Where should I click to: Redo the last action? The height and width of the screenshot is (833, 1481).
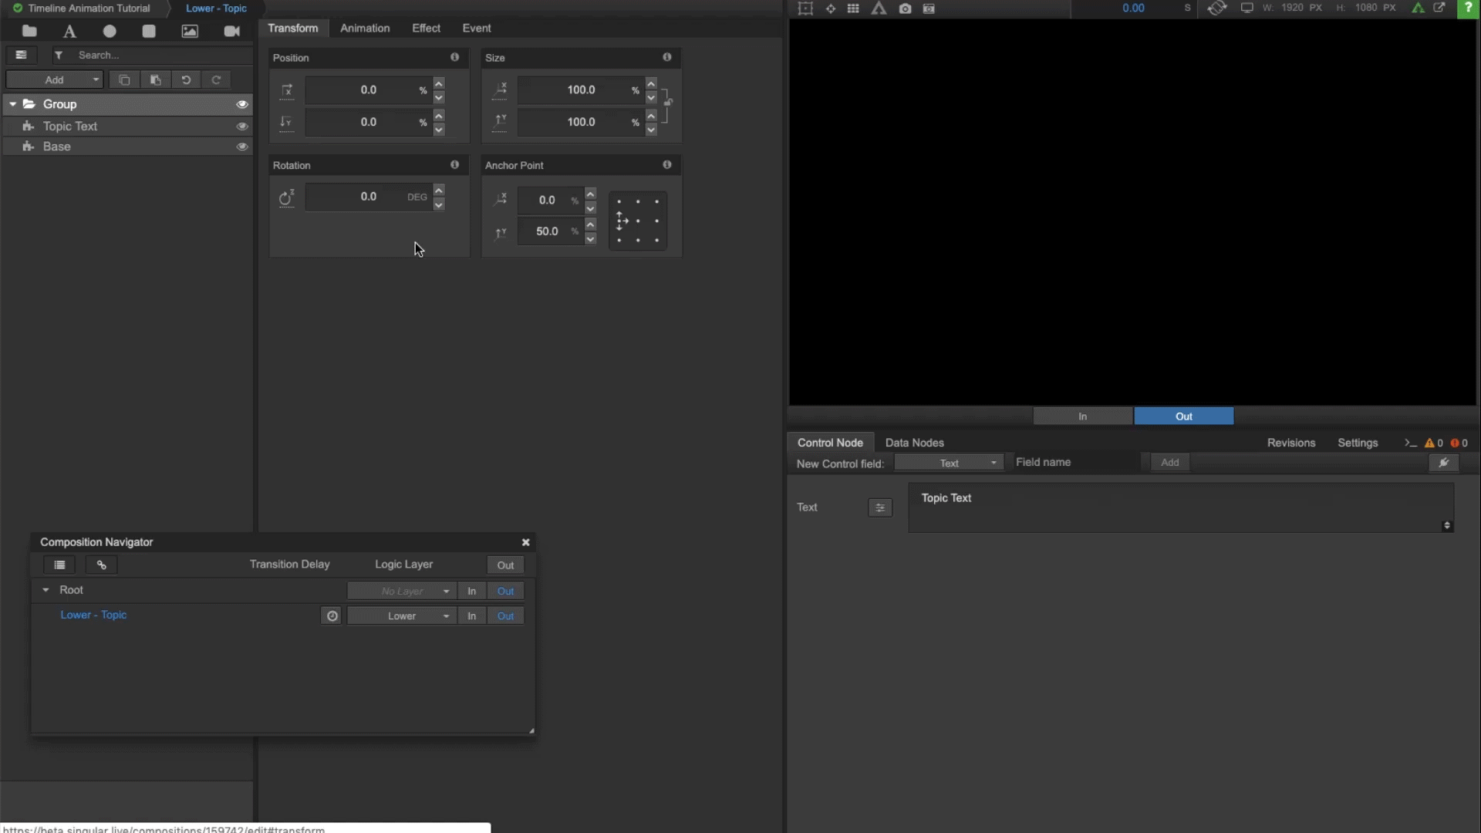coord(216,79)
